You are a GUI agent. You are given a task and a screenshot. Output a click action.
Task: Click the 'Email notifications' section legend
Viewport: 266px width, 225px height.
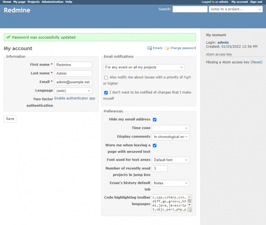tap(118, 56)
